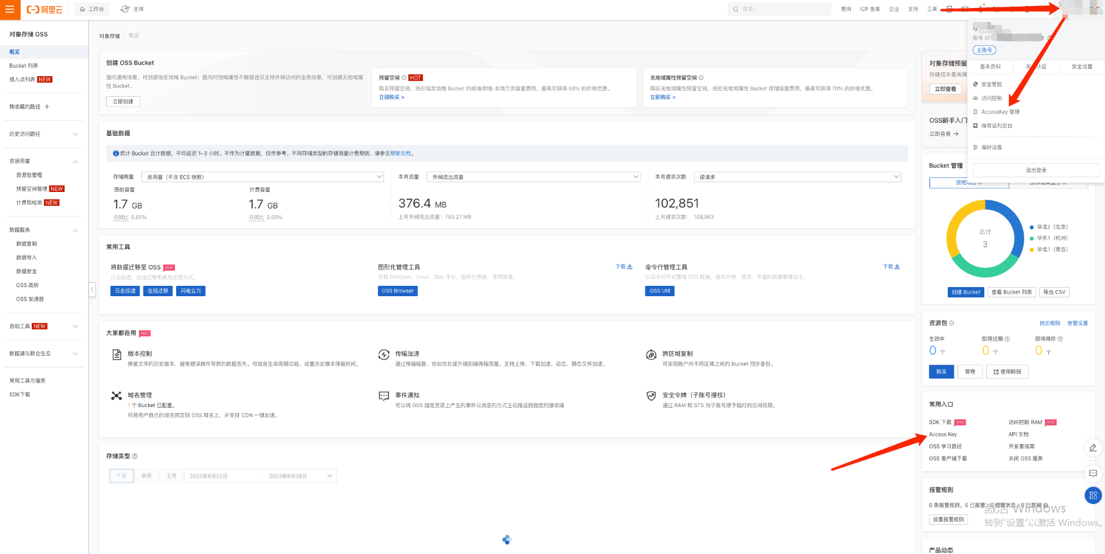Open 工作台 in the top bar
The height and width of the screenshot is (554, 1105).
point(92,9)
